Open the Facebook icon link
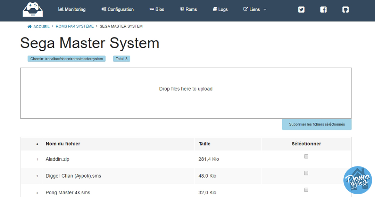Viewport: 375px width, 197px height. click(x=323, y=10)
